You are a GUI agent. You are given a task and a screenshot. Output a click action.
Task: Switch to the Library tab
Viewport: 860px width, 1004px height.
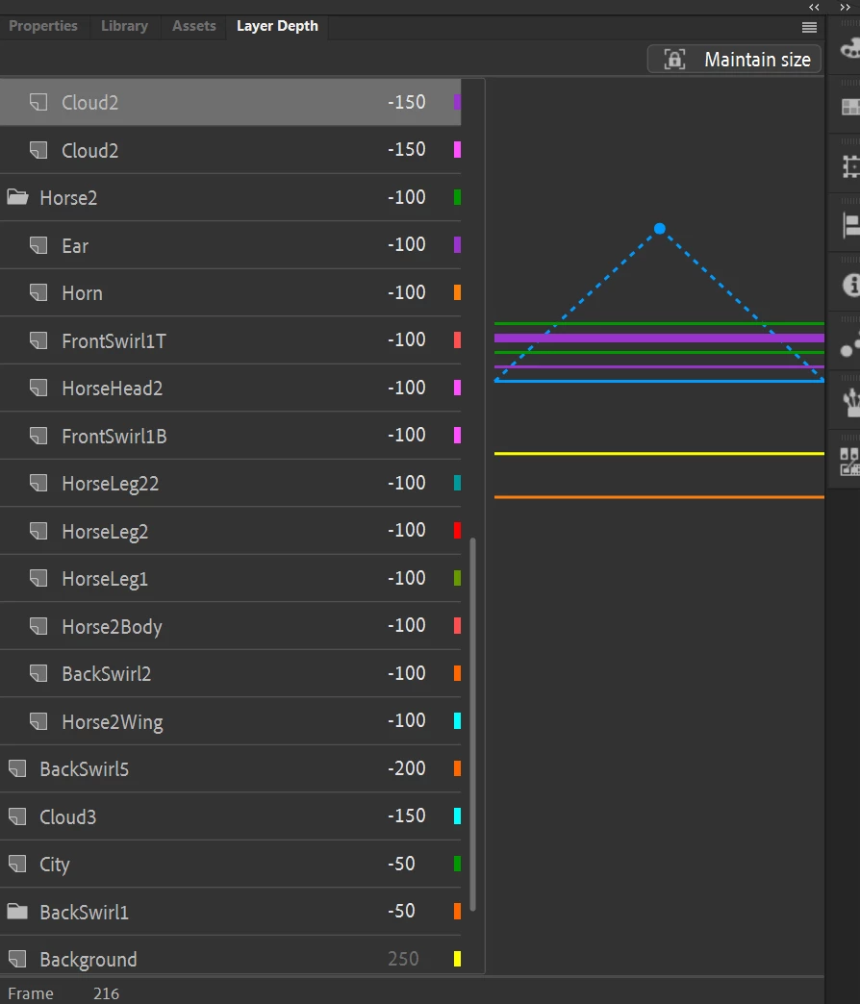(124, 26)
